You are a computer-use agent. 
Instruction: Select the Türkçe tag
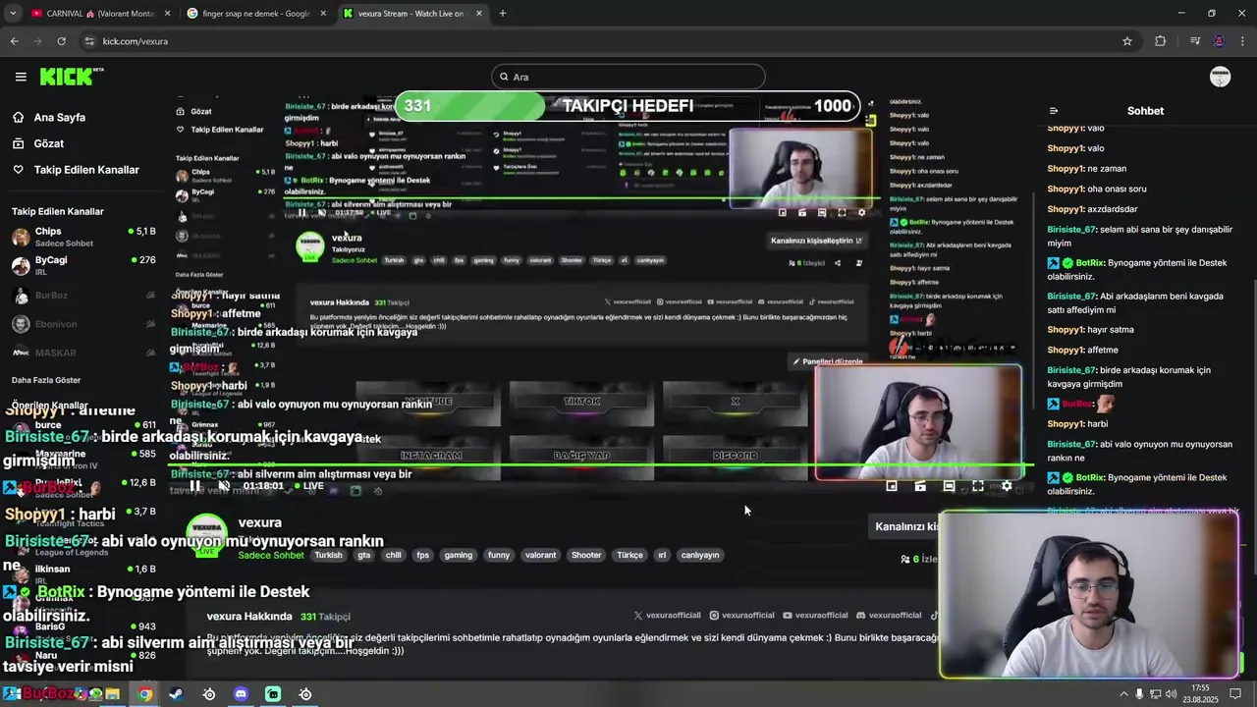tap(629, 555)
